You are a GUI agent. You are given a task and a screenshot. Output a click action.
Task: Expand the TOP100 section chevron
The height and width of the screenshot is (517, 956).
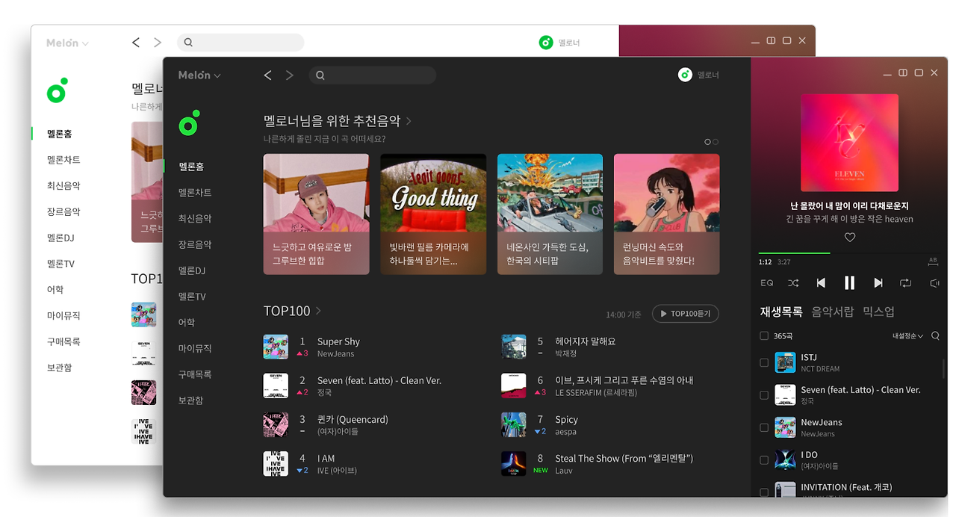(318, 311)
